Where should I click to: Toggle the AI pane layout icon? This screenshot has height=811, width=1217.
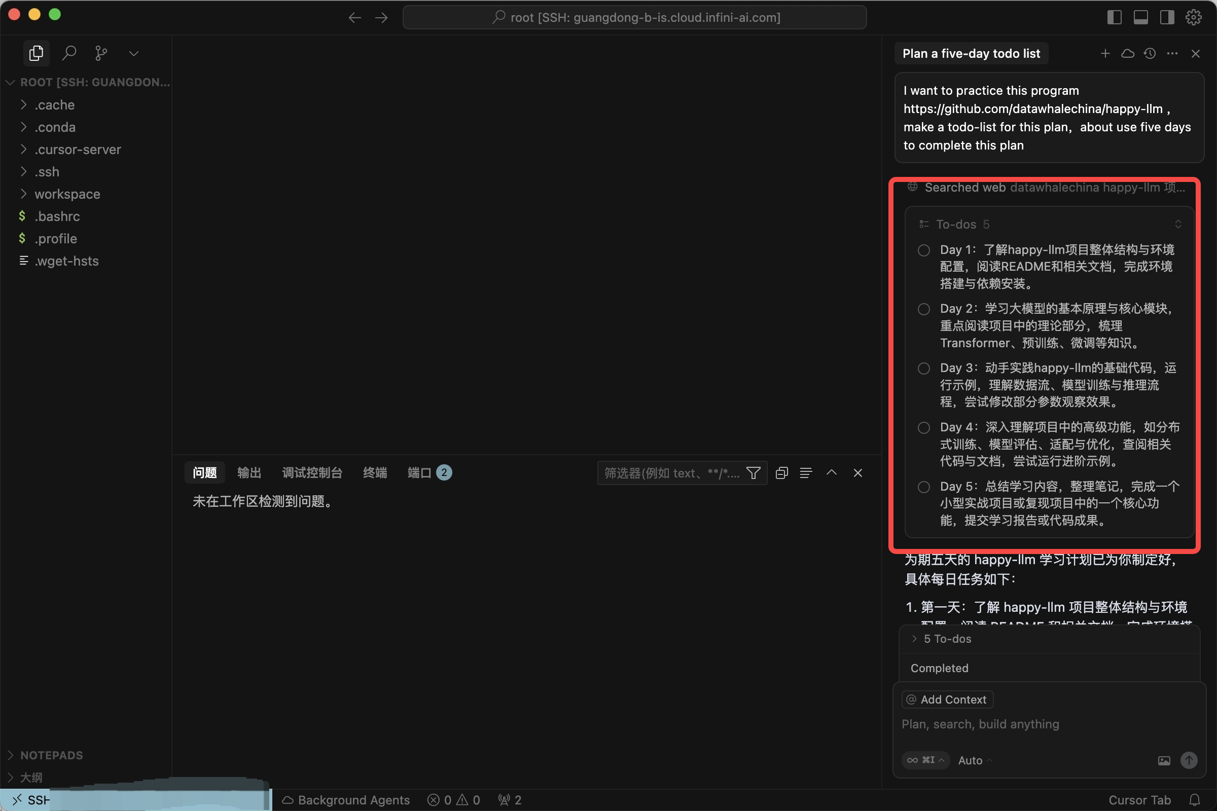pyautogui.click(x=1167, y=18)
